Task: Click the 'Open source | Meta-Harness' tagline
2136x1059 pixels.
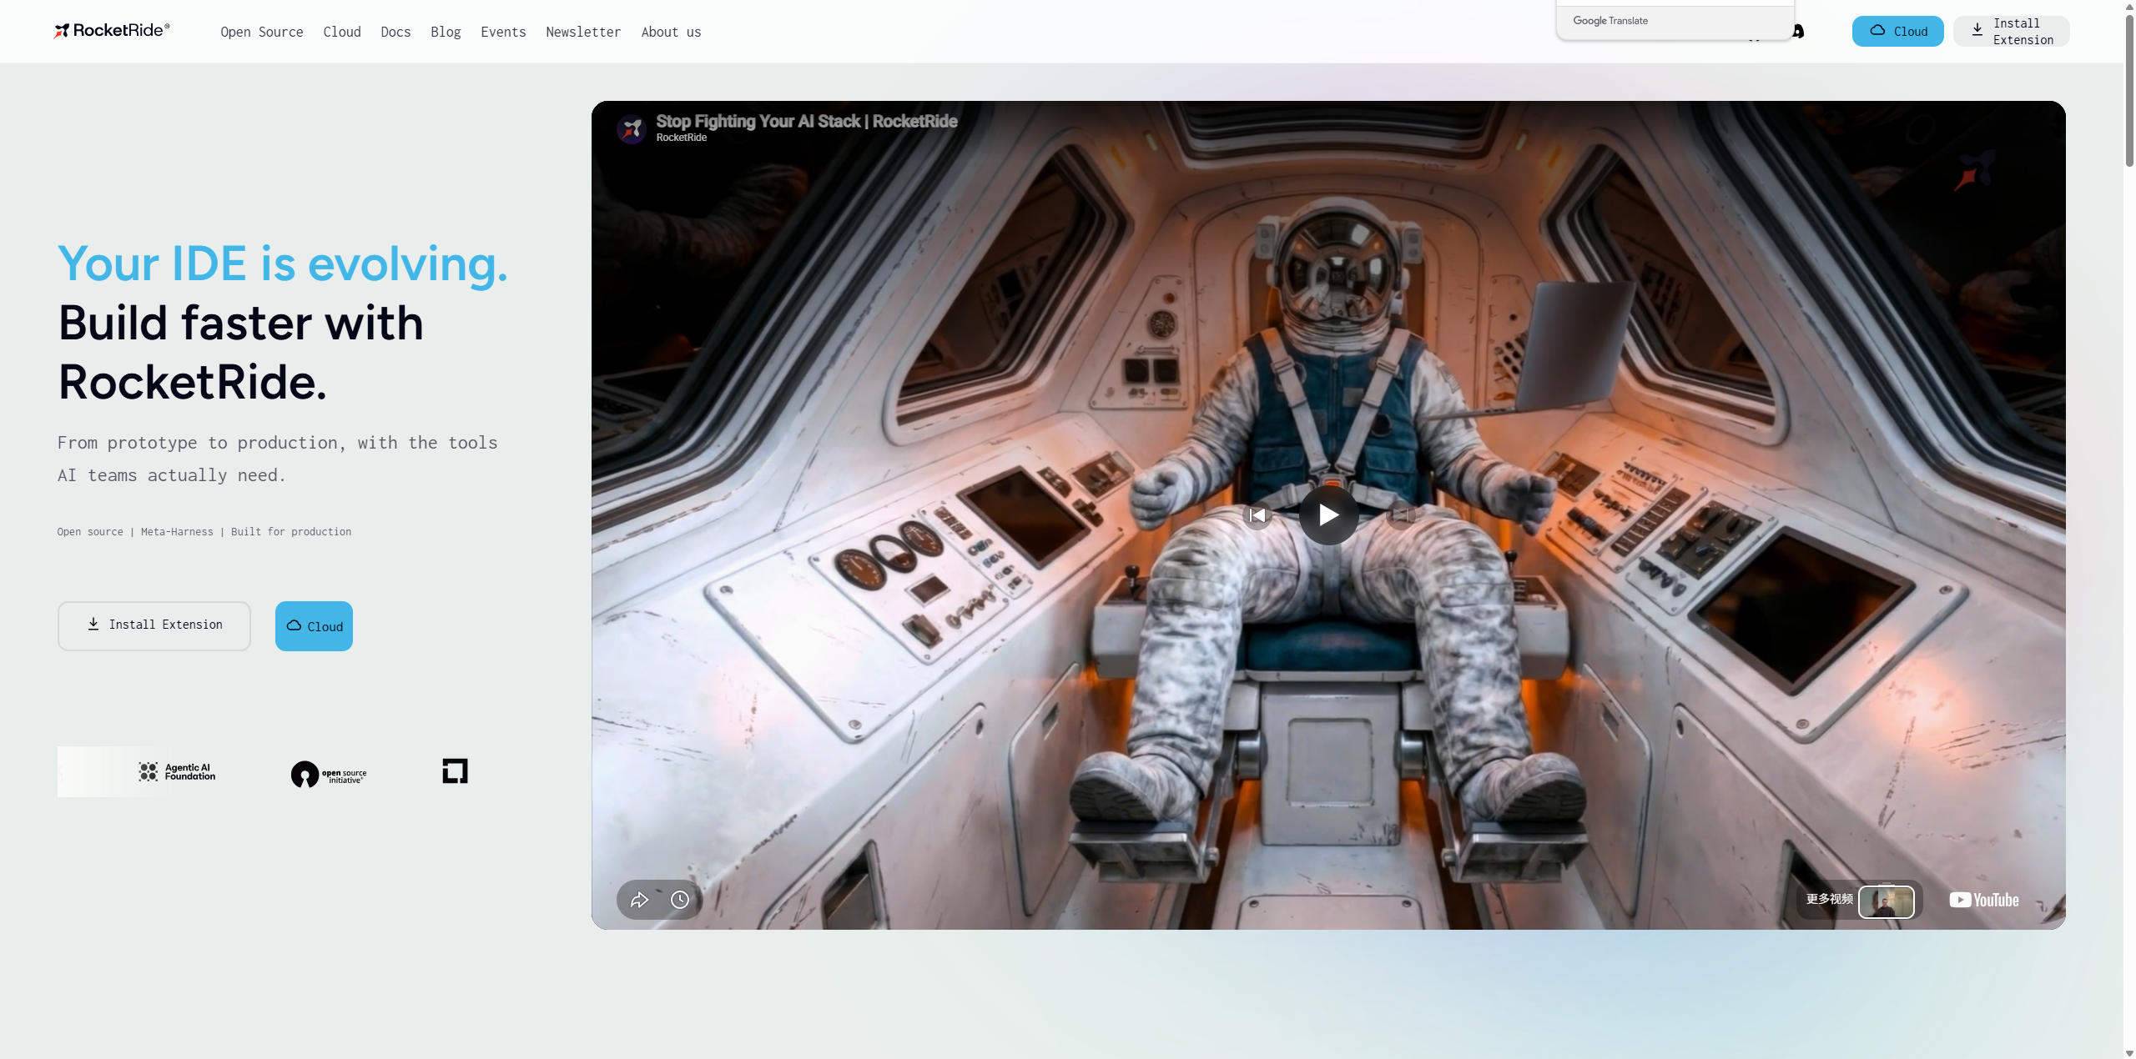Action: pyautogui.click(x=204, y=532)
